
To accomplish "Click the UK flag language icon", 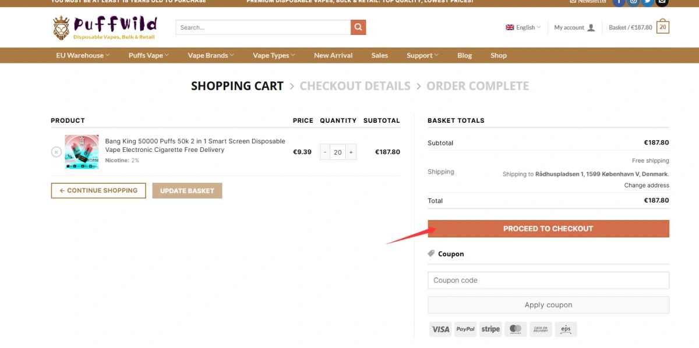I will click(510, 27).
